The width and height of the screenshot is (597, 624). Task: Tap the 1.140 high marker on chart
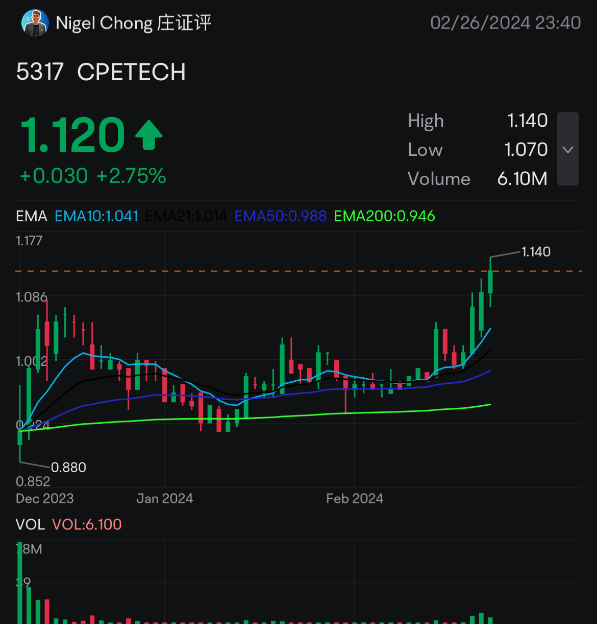[536, 251]
